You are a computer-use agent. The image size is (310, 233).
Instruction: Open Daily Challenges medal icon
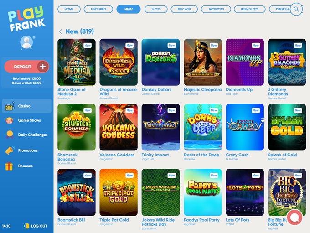(10, 135)
